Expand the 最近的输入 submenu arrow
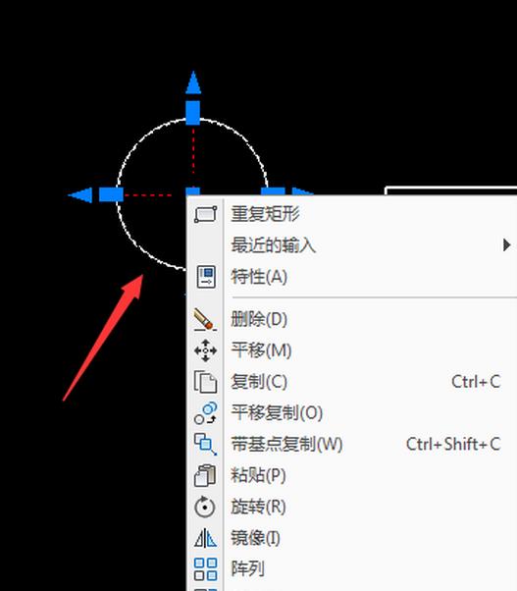The width and height of the screenshot is (517, 591). tap(507, 245)
